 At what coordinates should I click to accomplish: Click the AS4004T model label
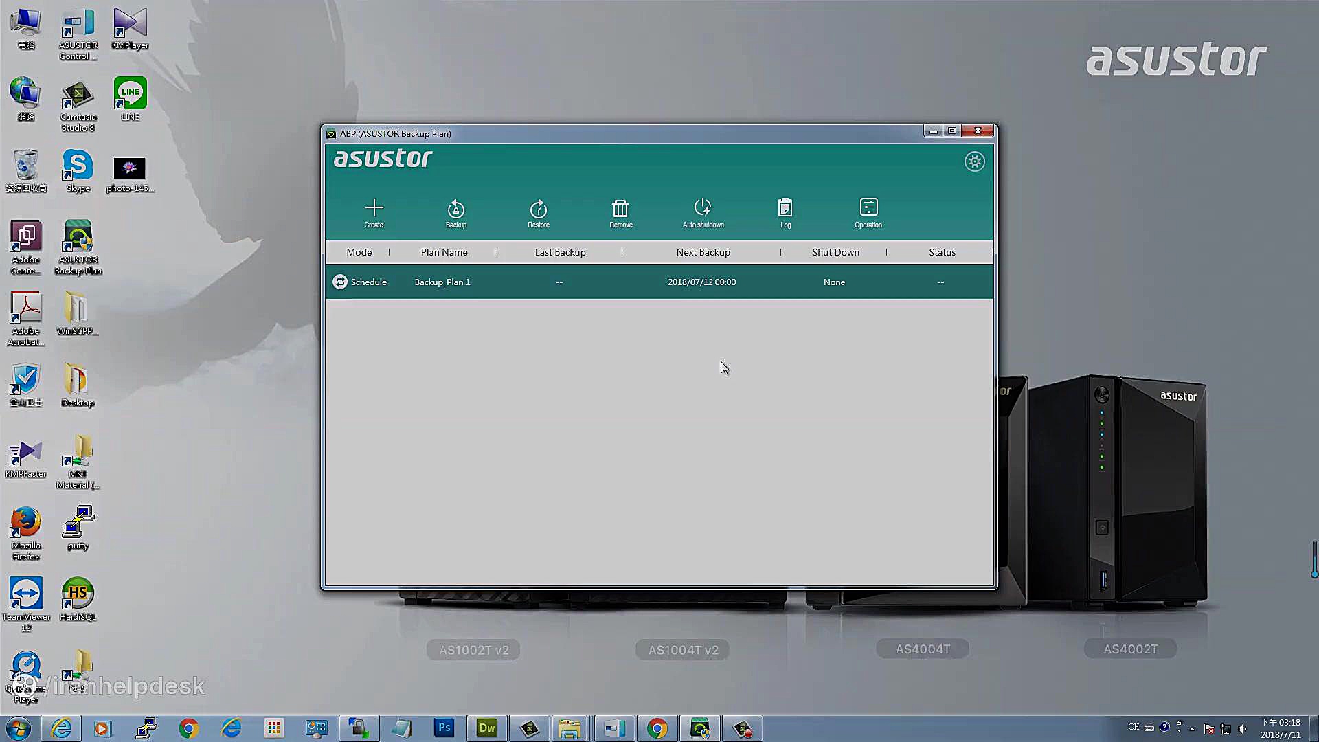pyautogui.click(x=923, y=649)
